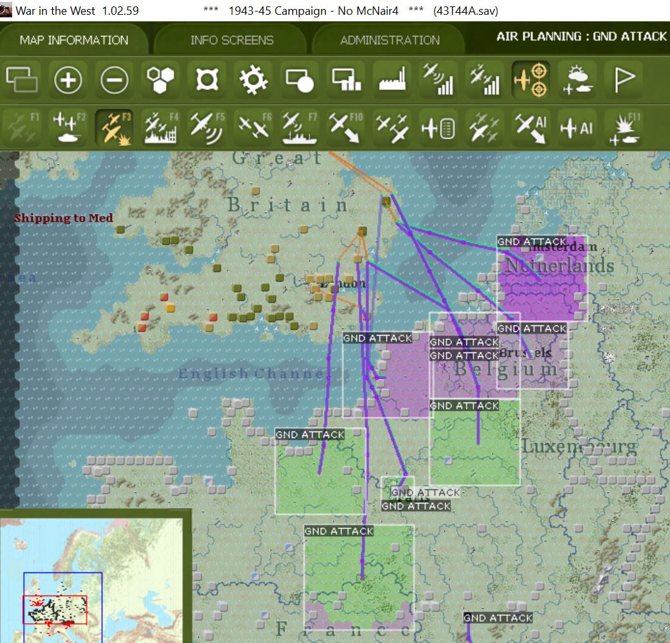Viewport: 670px width, 643px height.
Task: Click the overlapping windows icon in toolbar
Action: (x=22, y=80)
